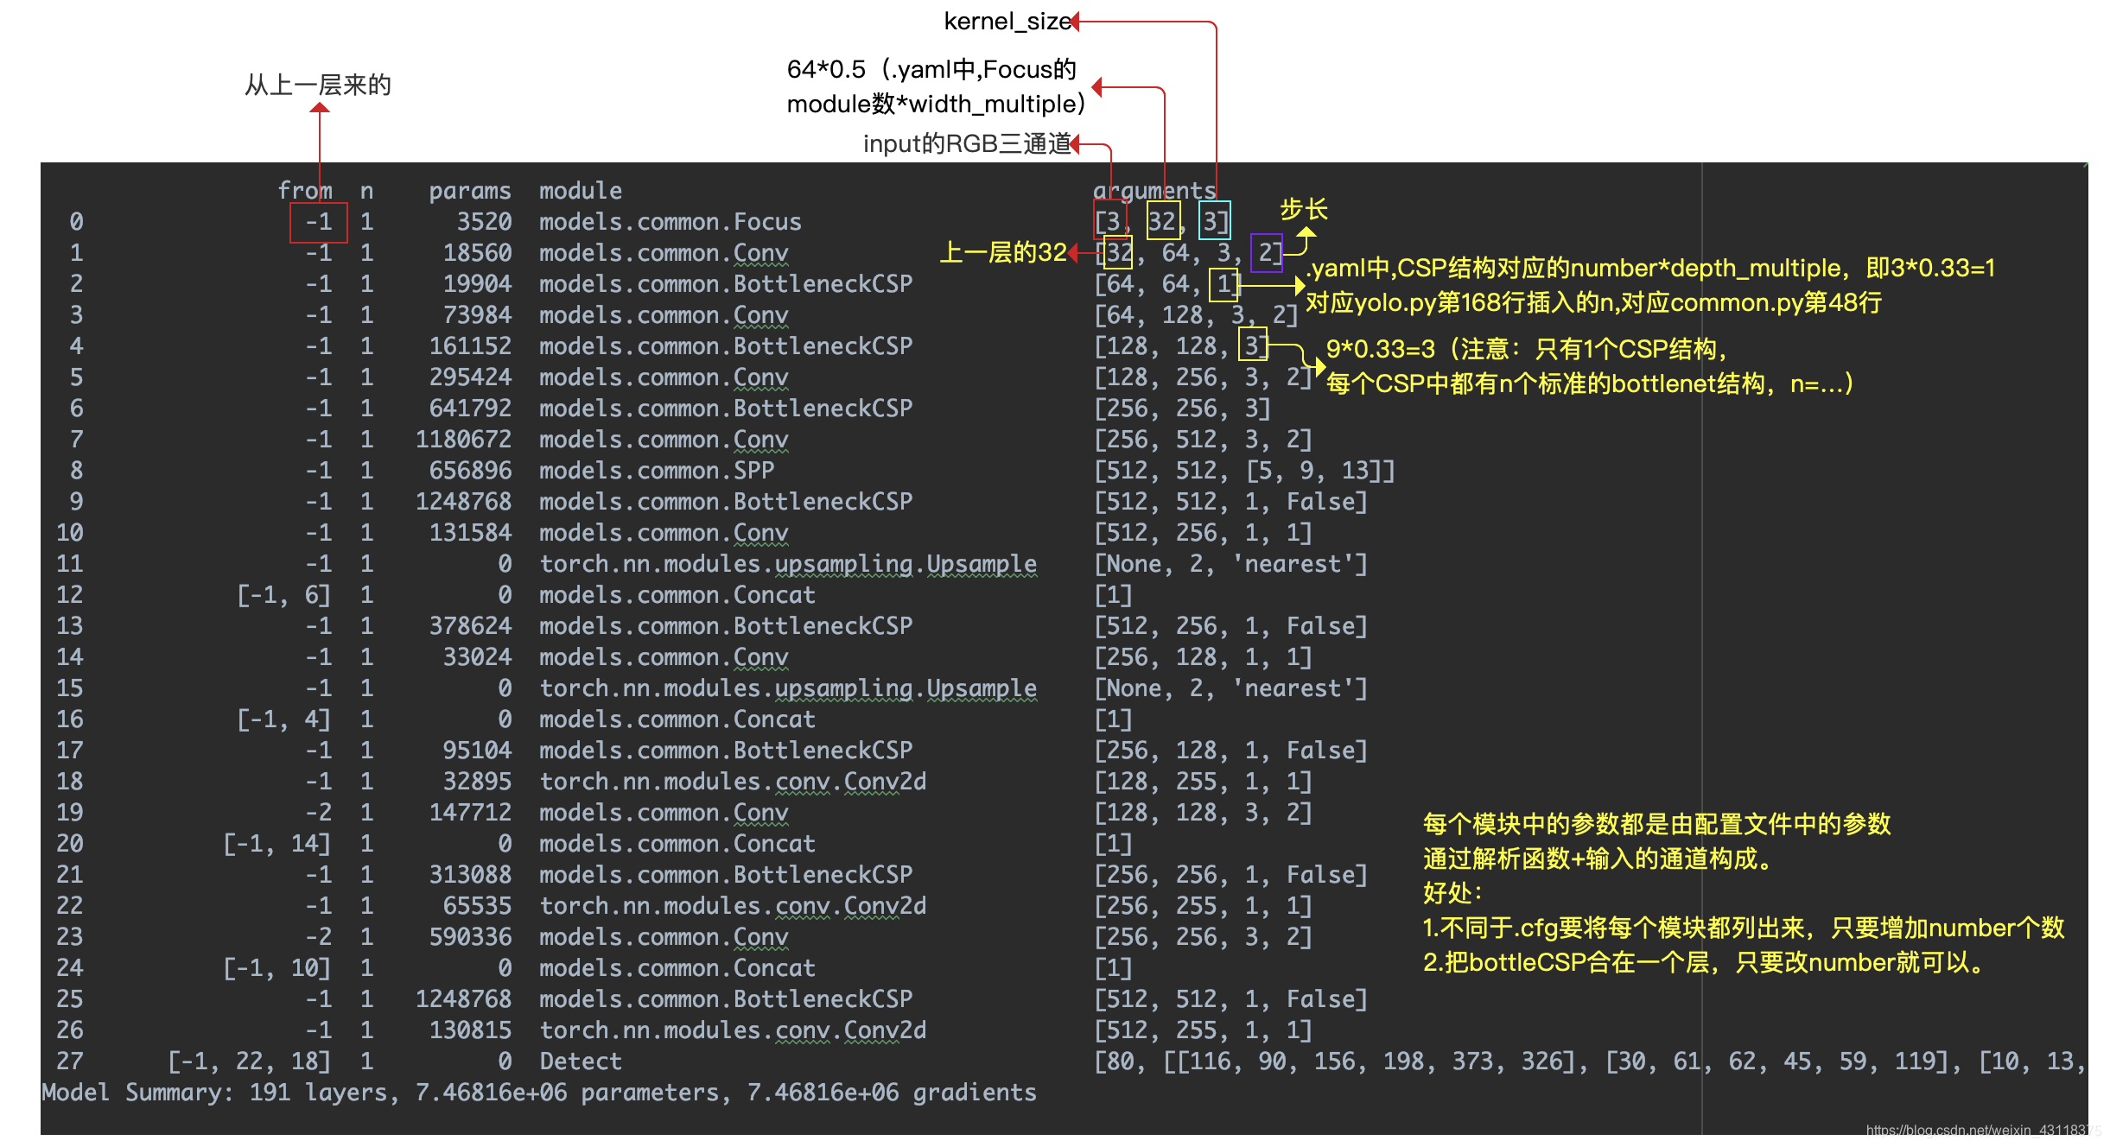This screenshot has height=1147, width=2110.
Task: Click params value 161152
Action: 470,346
